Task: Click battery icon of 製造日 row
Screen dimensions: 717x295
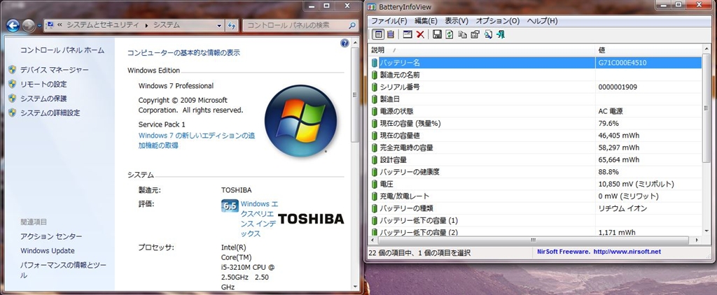Action: pyautogui.click(x=375, y=99)
